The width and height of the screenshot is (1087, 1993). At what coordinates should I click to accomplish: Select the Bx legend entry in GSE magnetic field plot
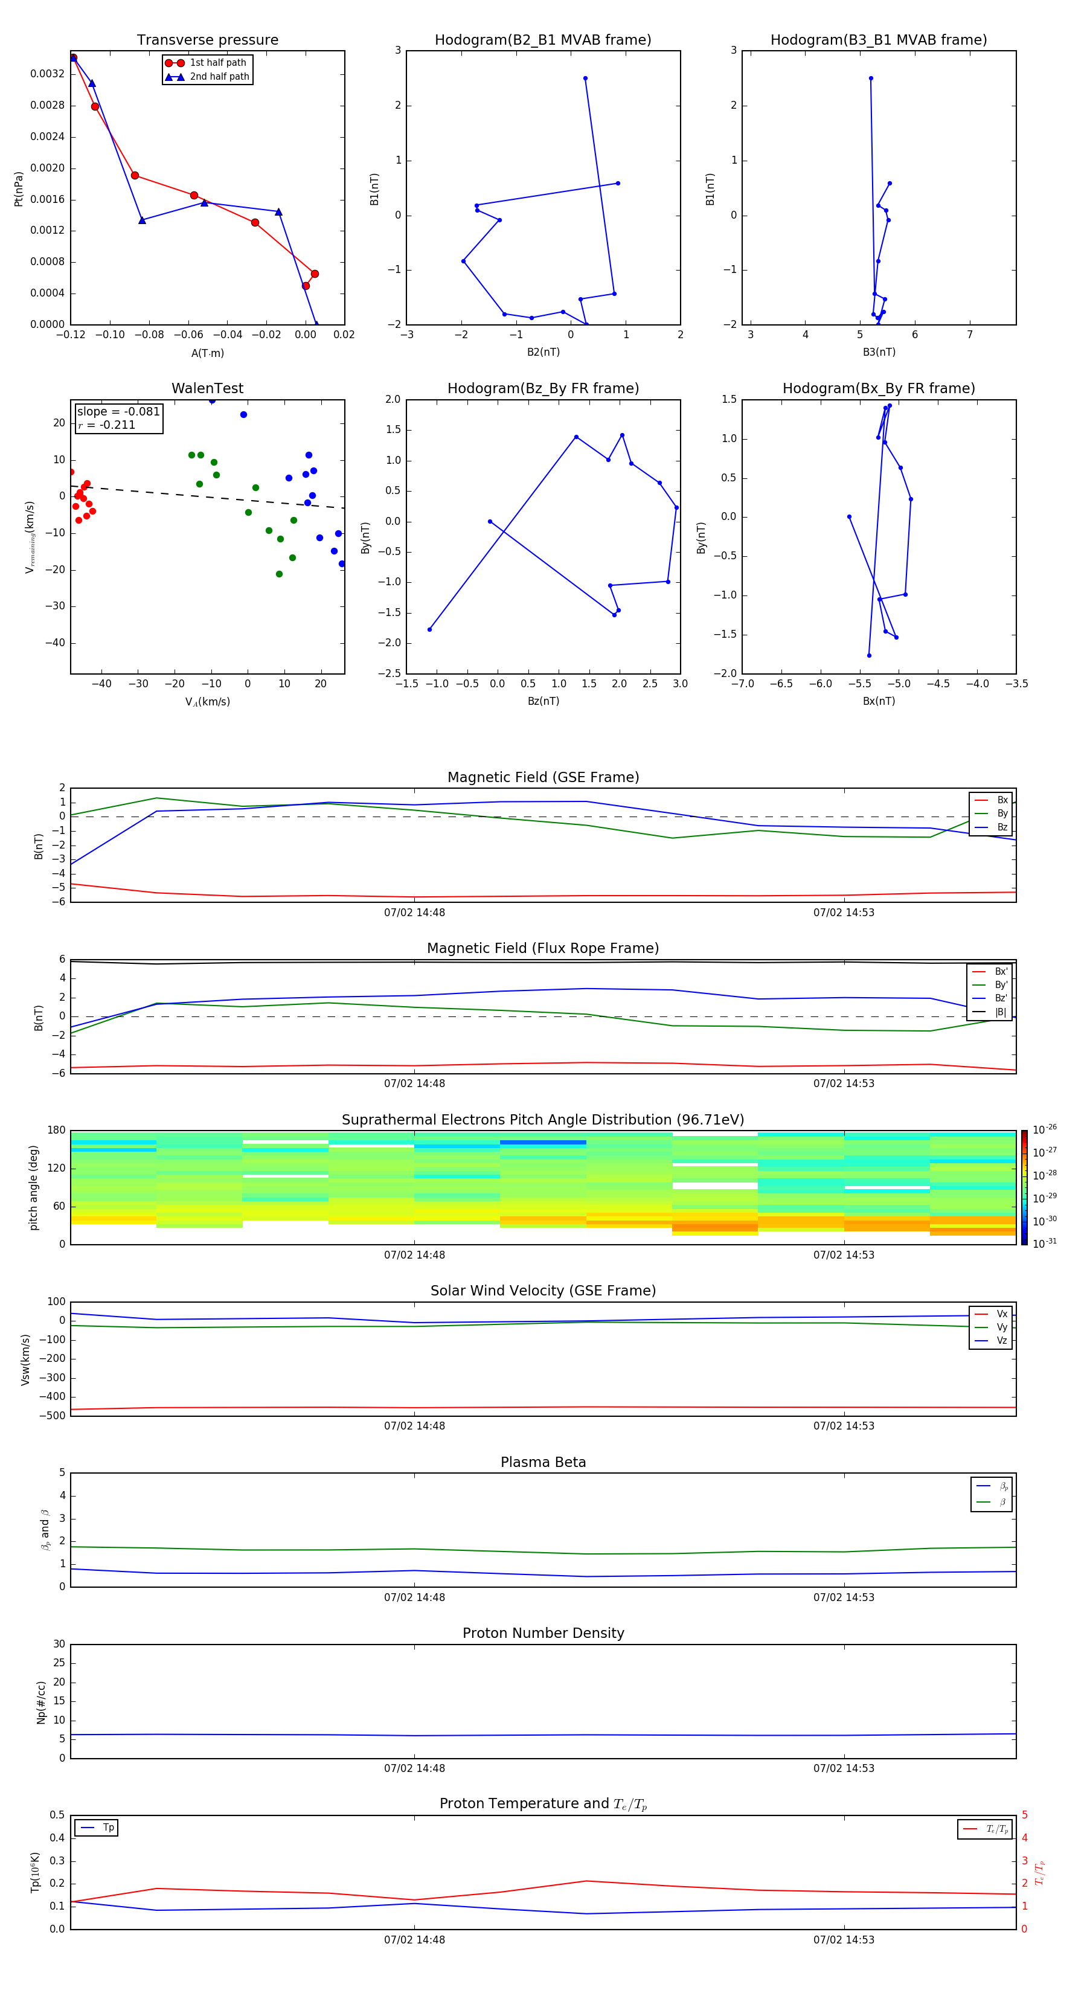point(991,800)
